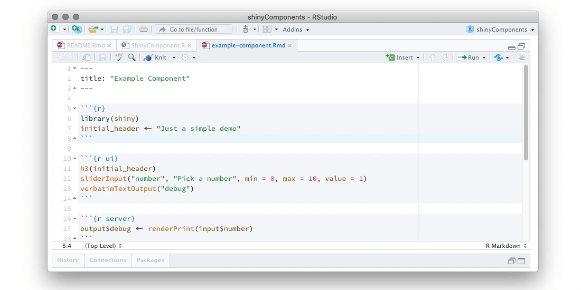The image size is (581, 290).
Task: Maximize the source editor pane
Action: click(x=522, y=46)
